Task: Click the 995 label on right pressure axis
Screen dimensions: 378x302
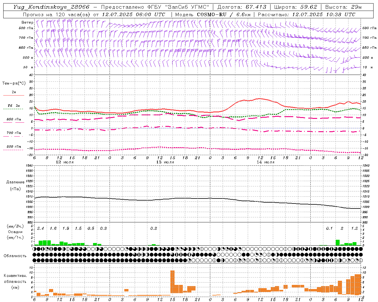Action: coord(365,212)
